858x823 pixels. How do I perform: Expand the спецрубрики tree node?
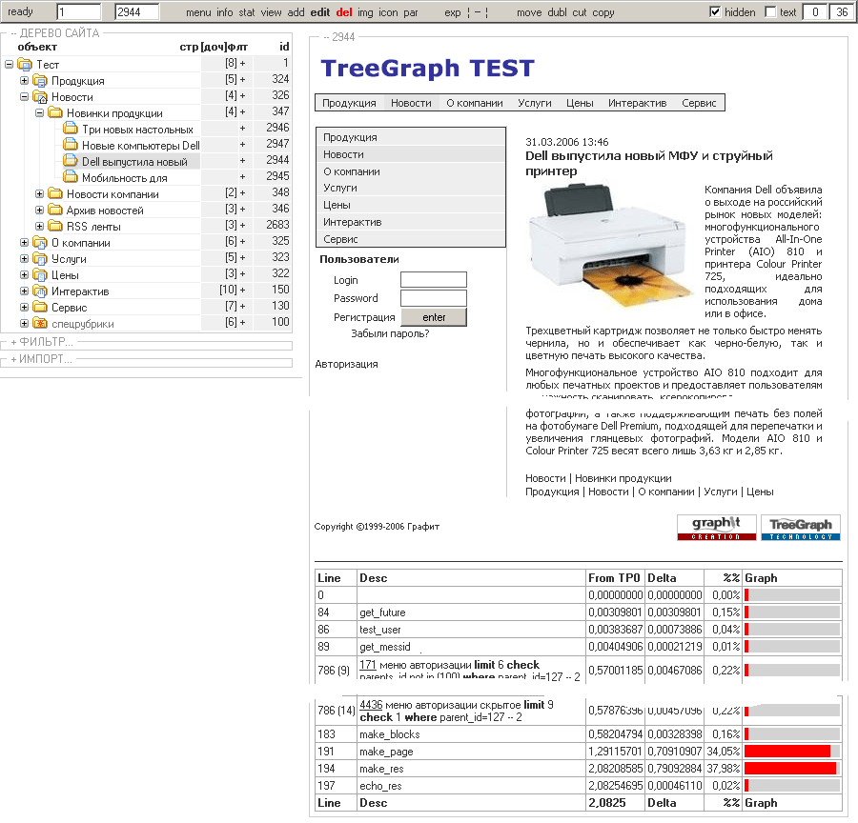pyautogui.click(x=24, y=323)
